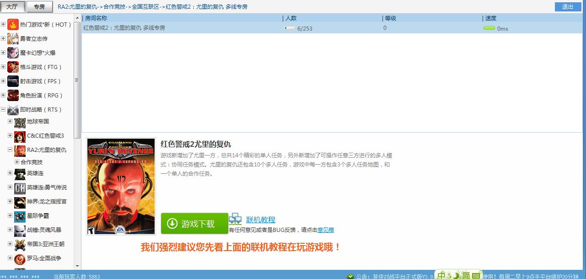Viewport: 586px width, 279px height.
Task: Click the 即时战略 RTS crossed-swords icon
Action: pos(13,110)
